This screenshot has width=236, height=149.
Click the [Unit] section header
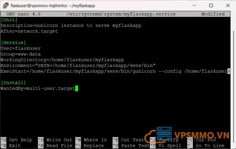[9, 20]
